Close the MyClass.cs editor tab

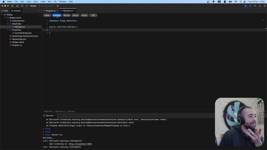pos(75,11)
